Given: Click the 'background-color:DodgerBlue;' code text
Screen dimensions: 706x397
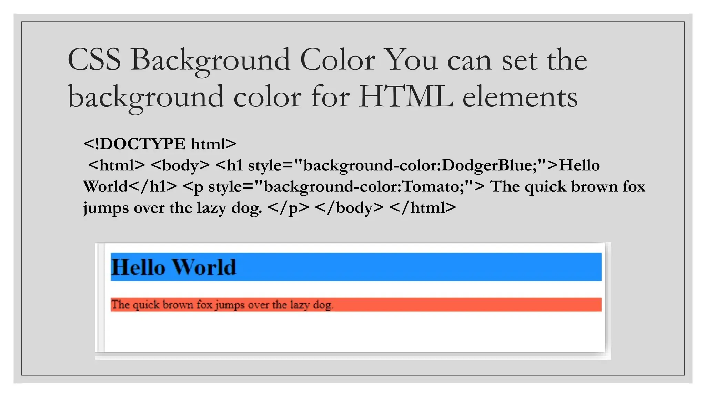Looking at the screenshot, I should 420,165.
